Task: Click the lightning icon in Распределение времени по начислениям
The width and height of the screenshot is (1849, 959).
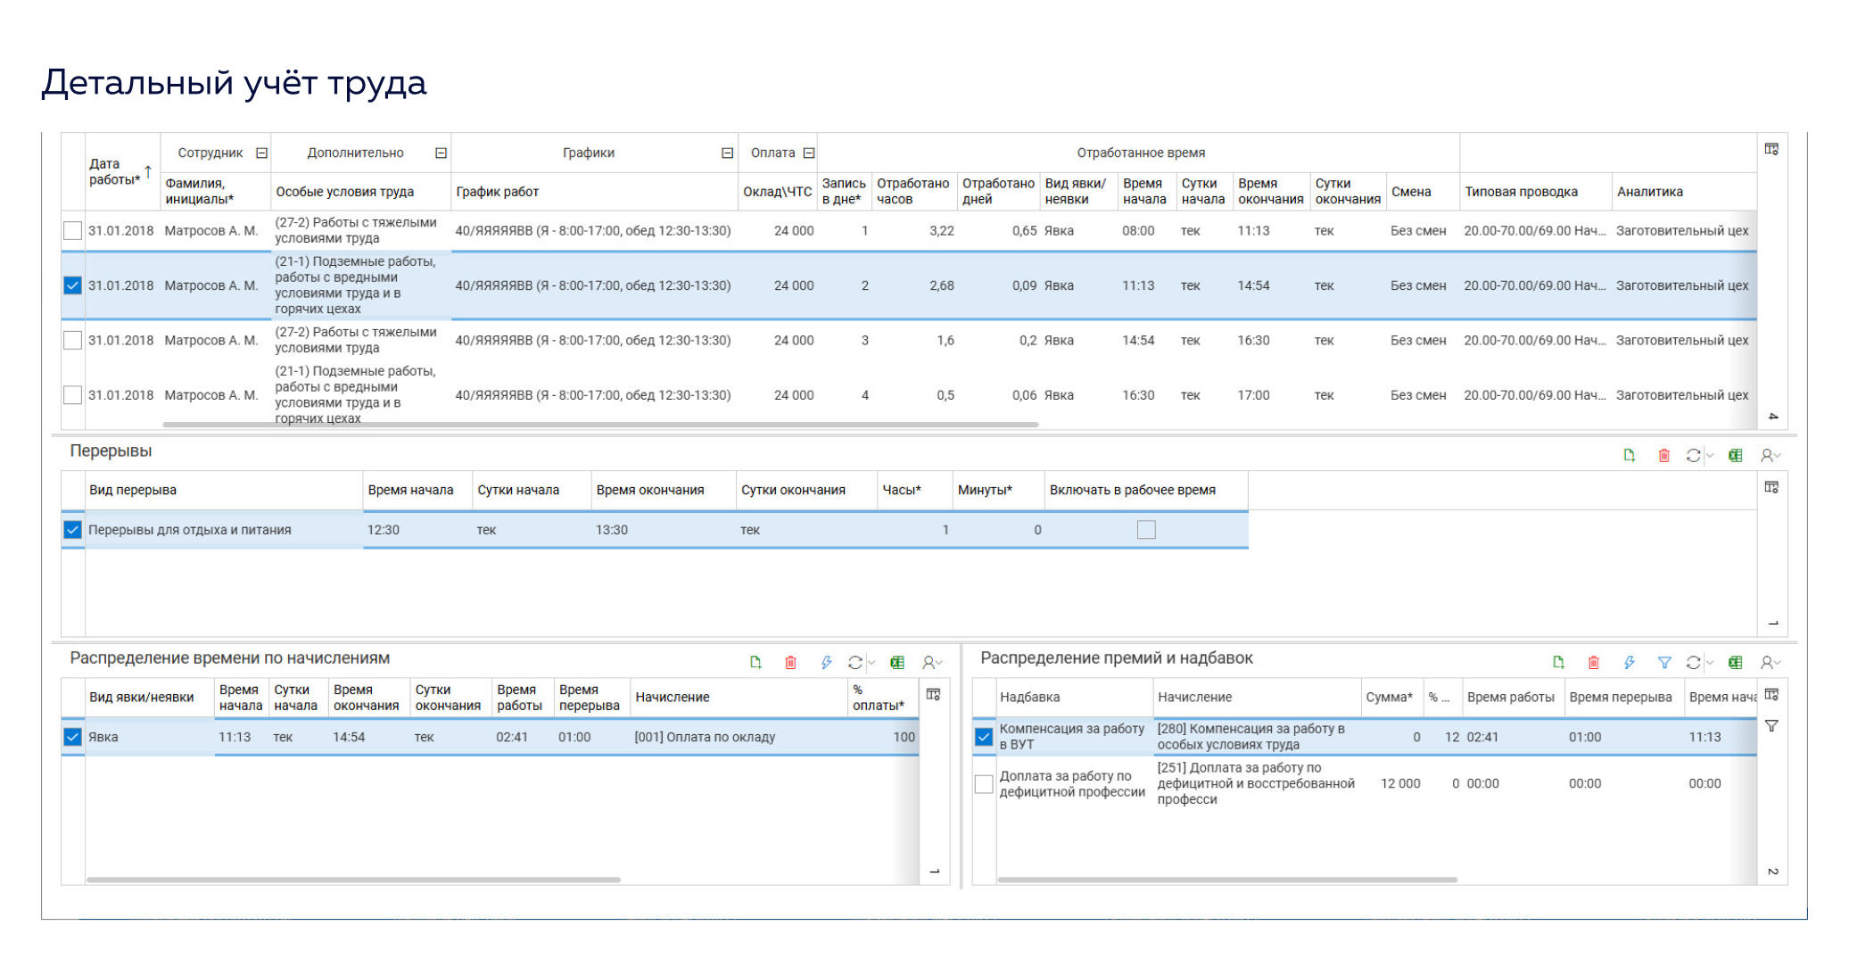Action: tap(826, 663)
